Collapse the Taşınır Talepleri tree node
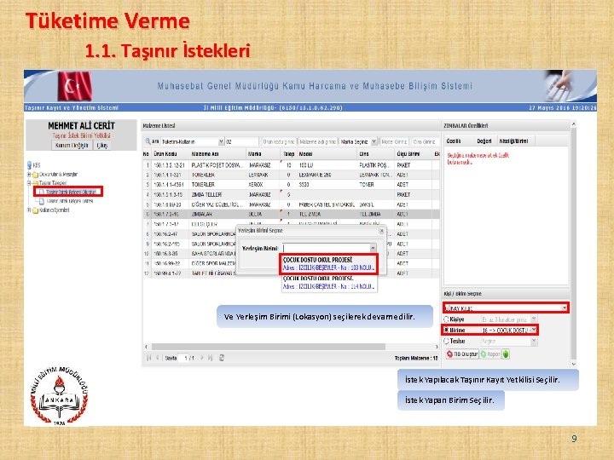Viewport: 614px width, 460px height. point(29,183)
